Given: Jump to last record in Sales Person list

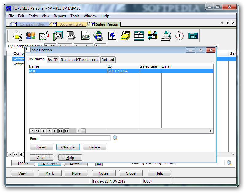Looking at the screenshot, I should pyautogui.click(x=67, y=131).
